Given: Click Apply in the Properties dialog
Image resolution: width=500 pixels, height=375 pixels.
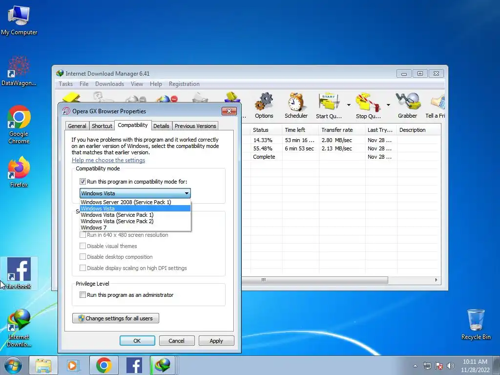Looking at the screenshot, I should click(216, 340).
